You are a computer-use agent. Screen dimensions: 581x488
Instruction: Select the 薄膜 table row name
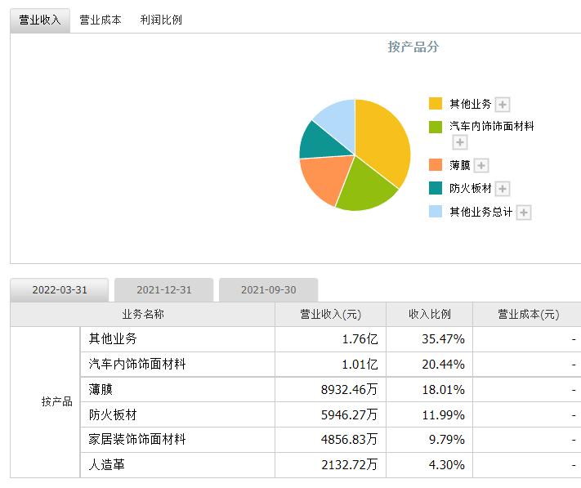(x=101, y=389)
